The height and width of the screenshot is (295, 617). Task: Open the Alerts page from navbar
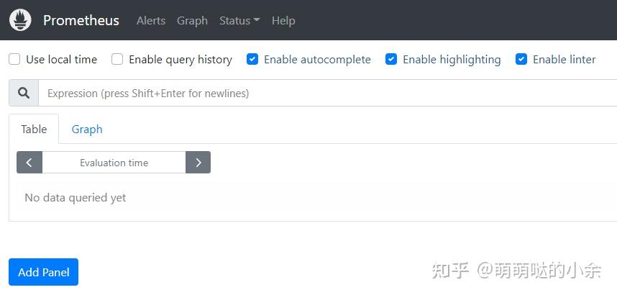[151, 20]
